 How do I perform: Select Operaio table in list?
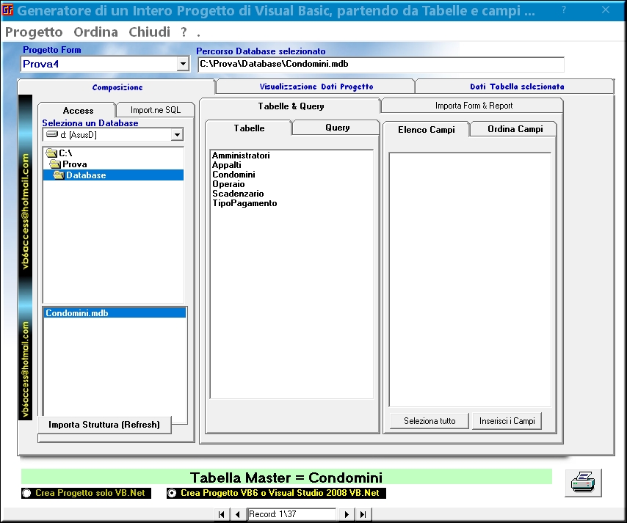228,184
